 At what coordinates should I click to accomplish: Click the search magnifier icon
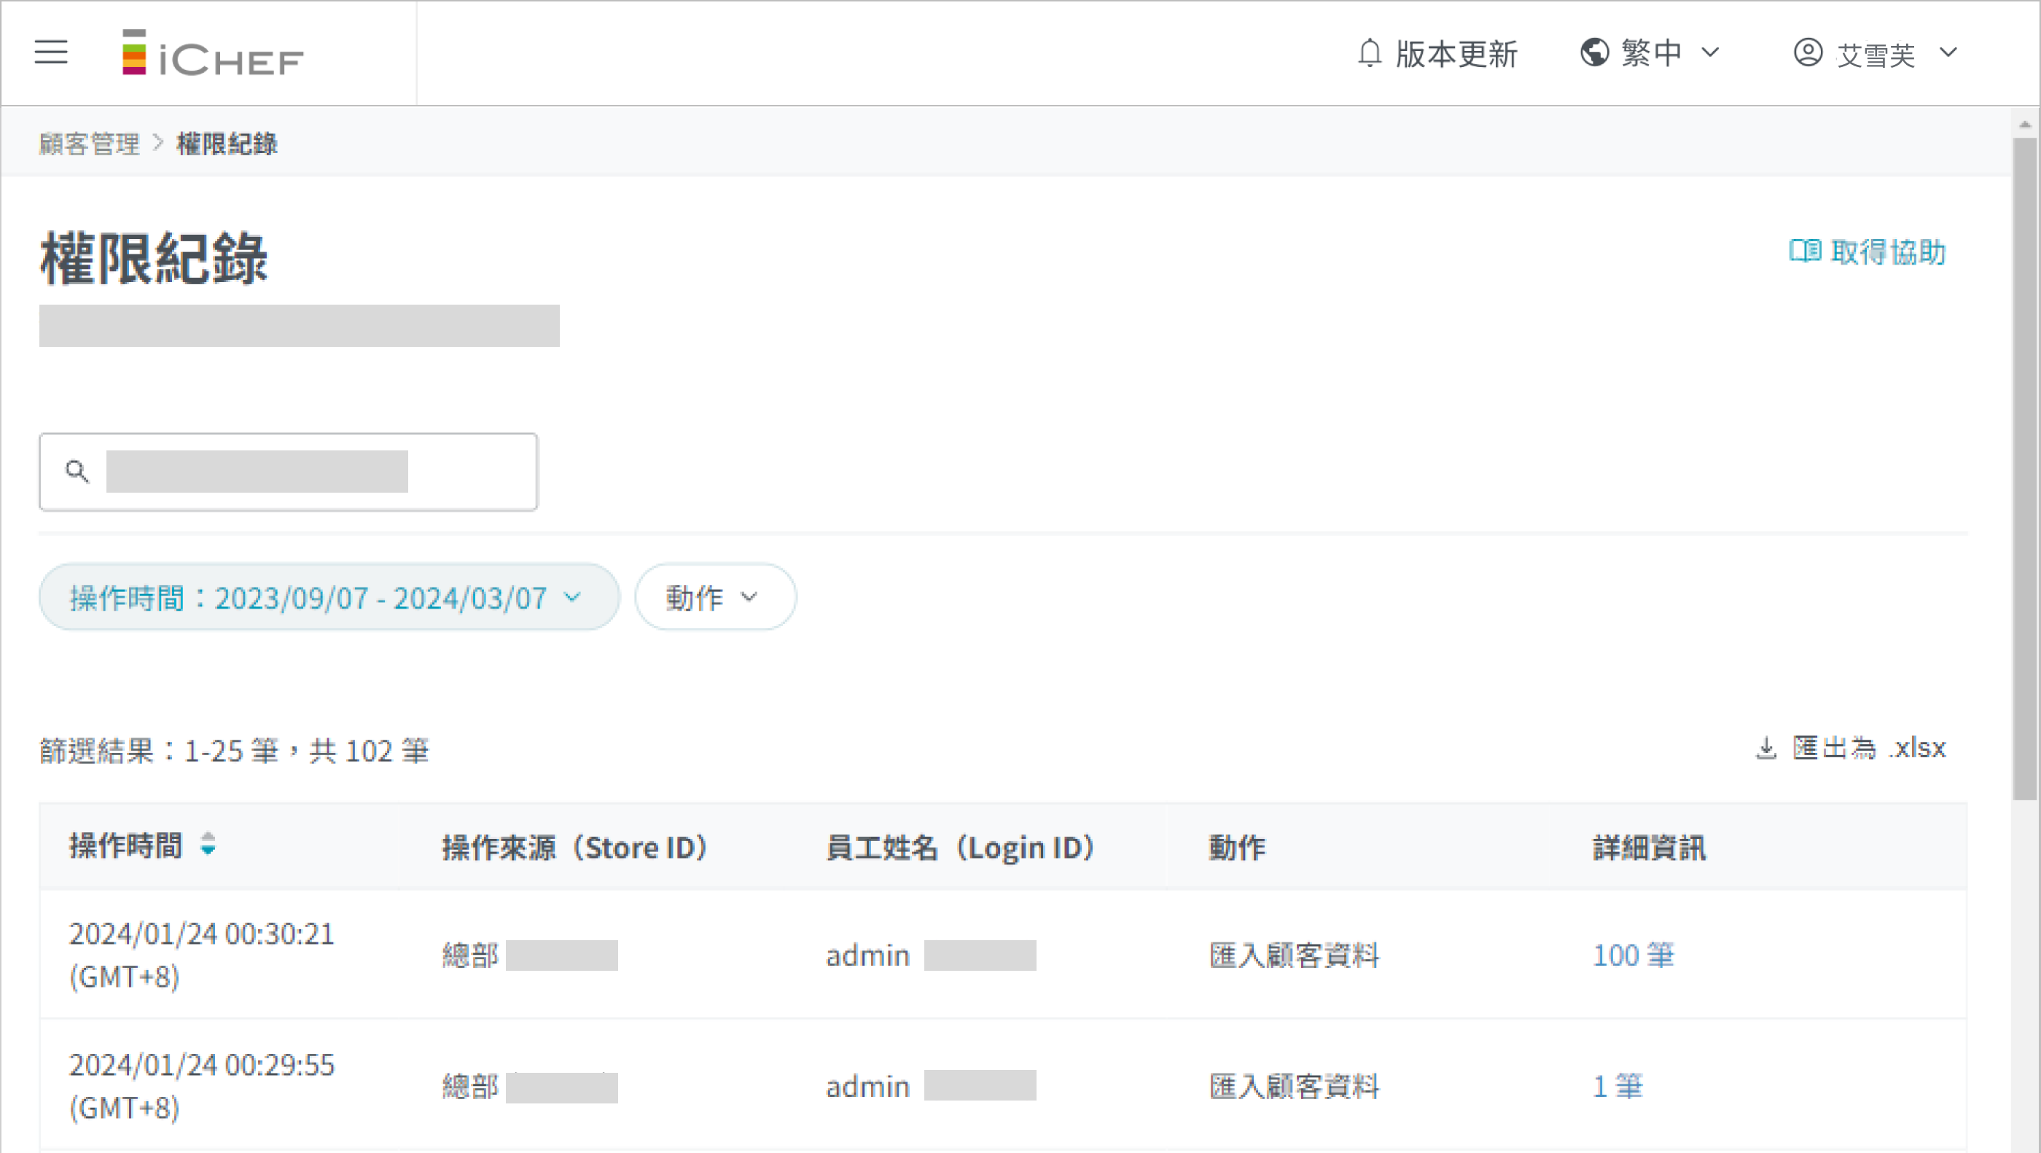click(77, 472)
